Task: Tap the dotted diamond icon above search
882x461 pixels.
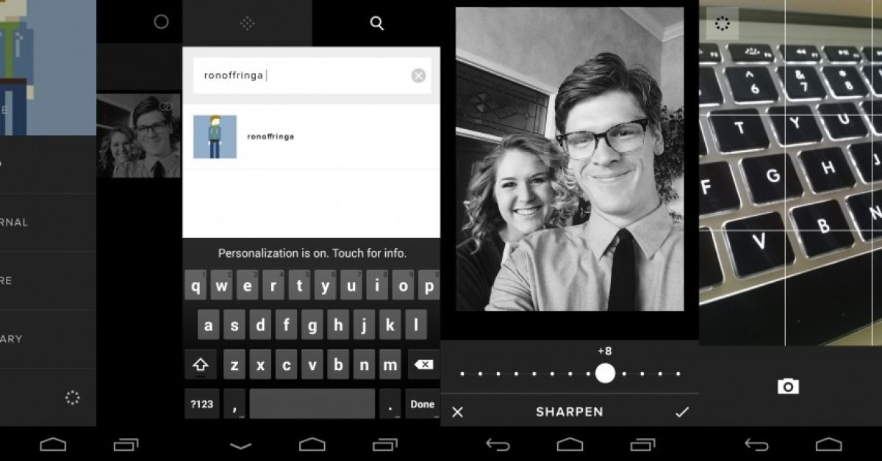Action: pos(248,23)
